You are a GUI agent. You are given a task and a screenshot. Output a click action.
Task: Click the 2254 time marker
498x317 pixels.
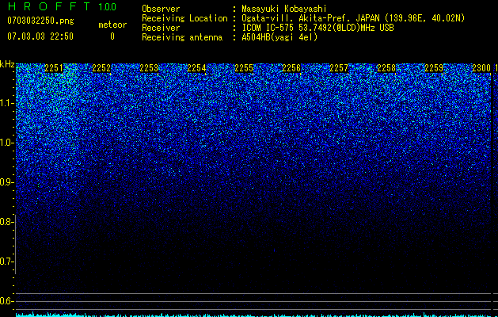196,68
